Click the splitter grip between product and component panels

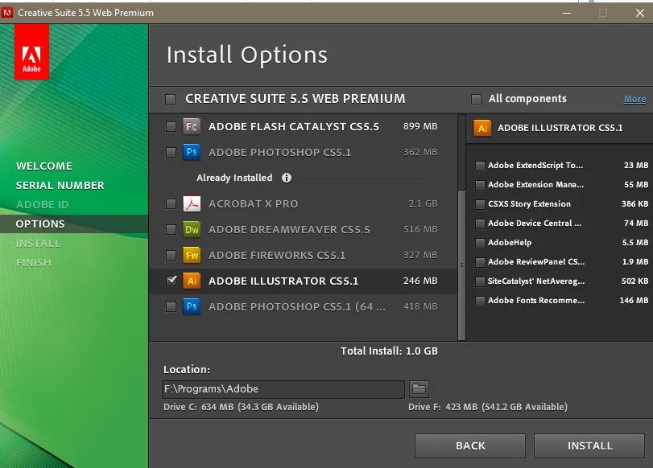click(x=461, y=265)
